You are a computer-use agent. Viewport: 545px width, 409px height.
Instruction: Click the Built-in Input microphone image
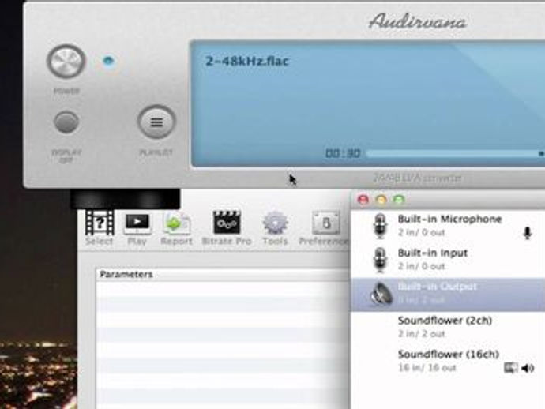click(x=380, y=260)
